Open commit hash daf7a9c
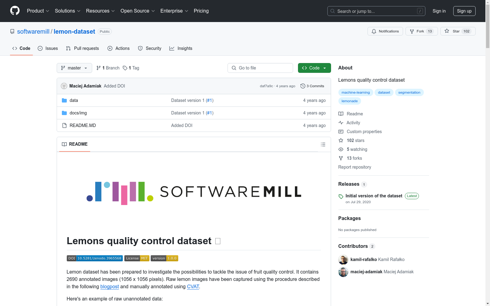 coord(266,86)
